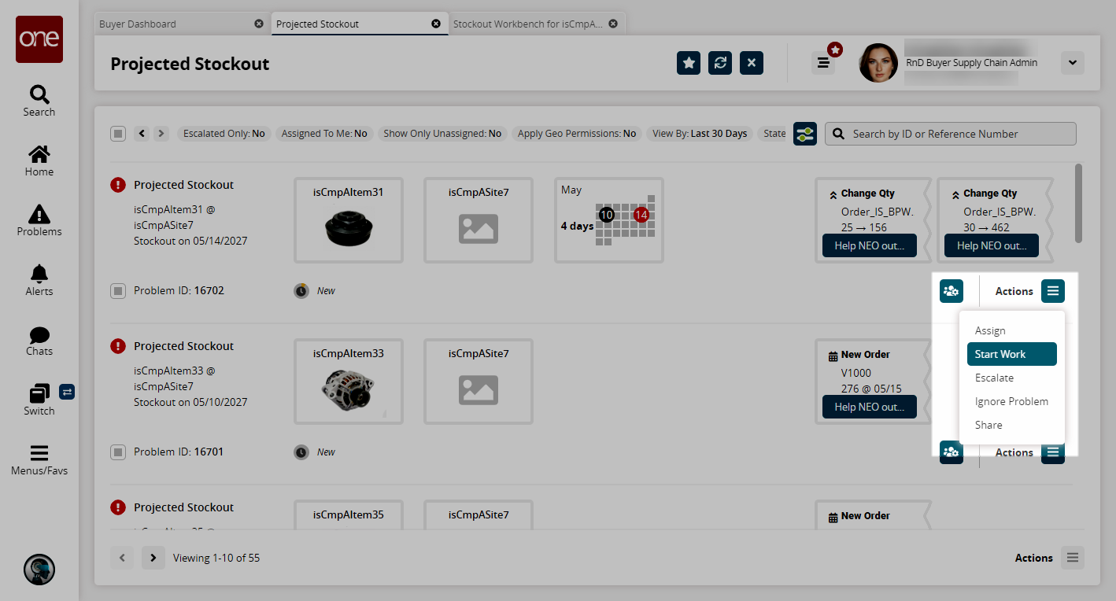This screenshot has width=1116, height=601.
Task: Refresh the Projected Stockout page
Action: click(x=720, y=63)
